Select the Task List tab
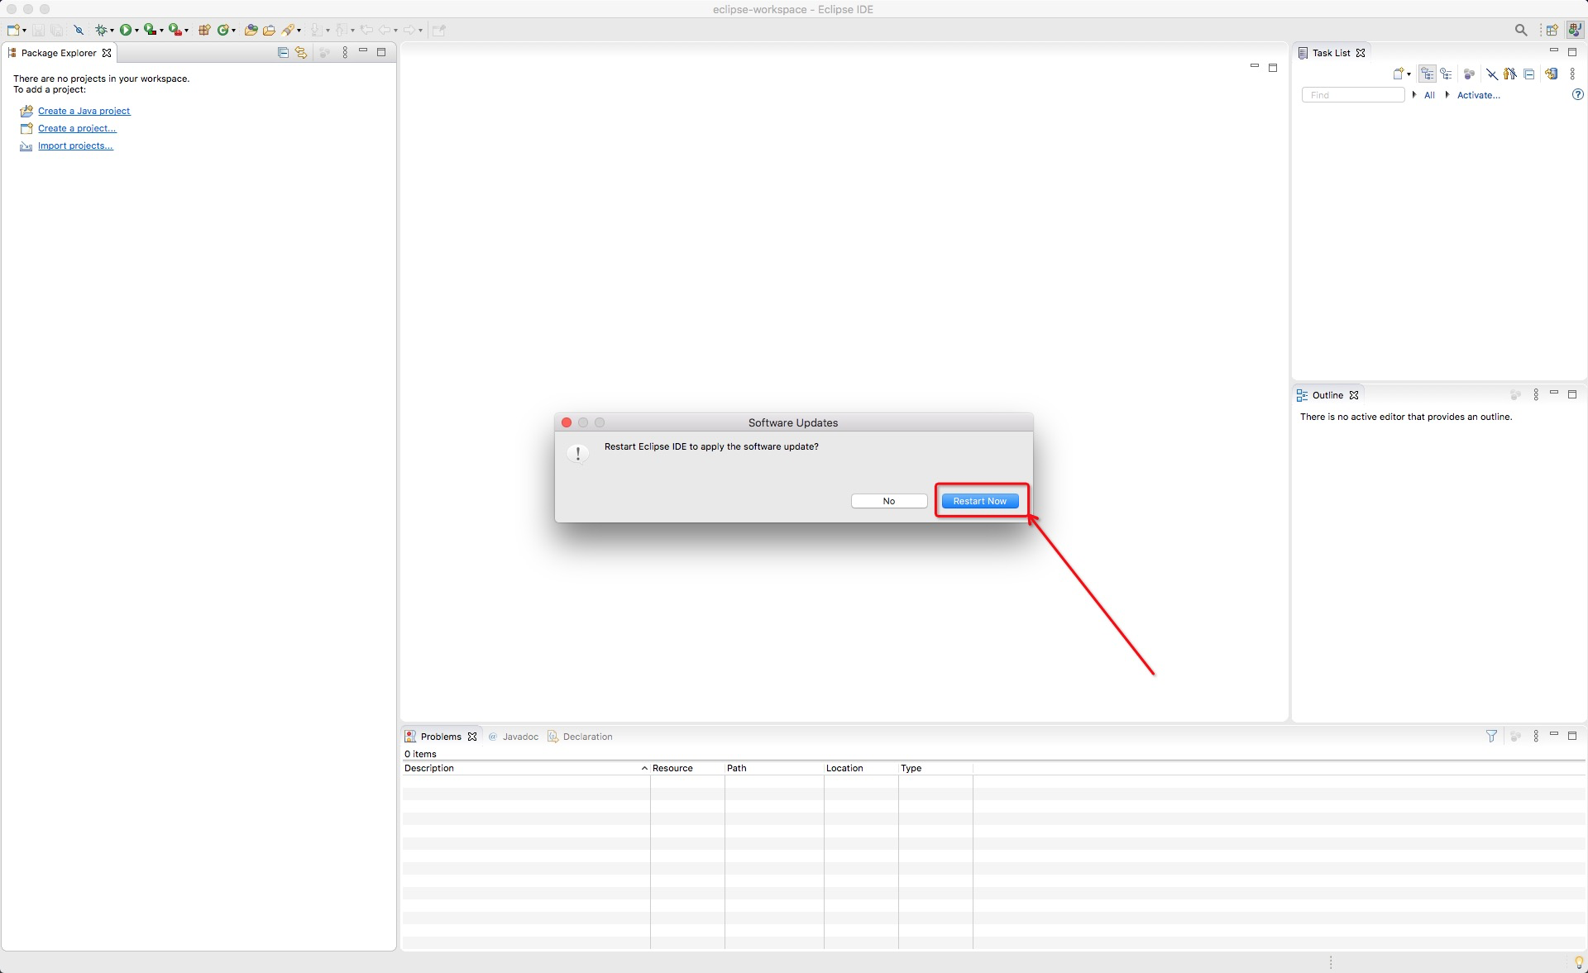1588x973 pixels. point(1331,53)
